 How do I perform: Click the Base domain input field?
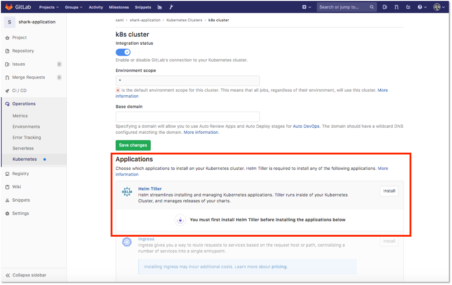[x=188, y=117]
